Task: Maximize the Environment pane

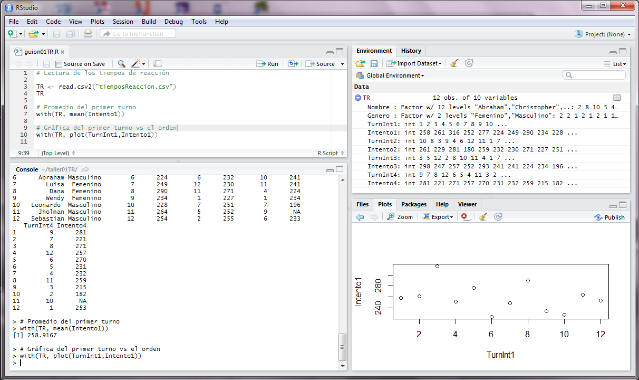Action: click(x=623, y=52)
